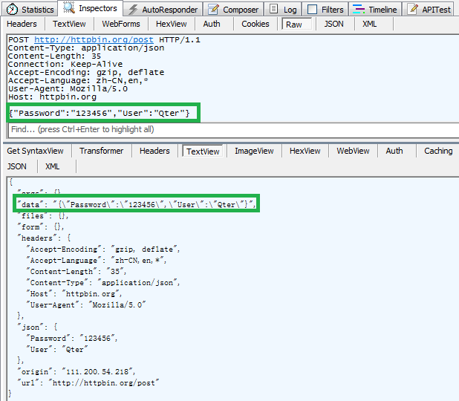Open the Transformer response tab
The height and width of the screenshot is (401, 459).
click(101, 151)
